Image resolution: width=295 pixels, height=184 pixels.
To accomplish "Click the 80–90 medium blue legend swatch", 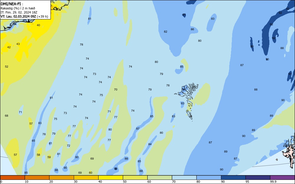I will point(209,178).
